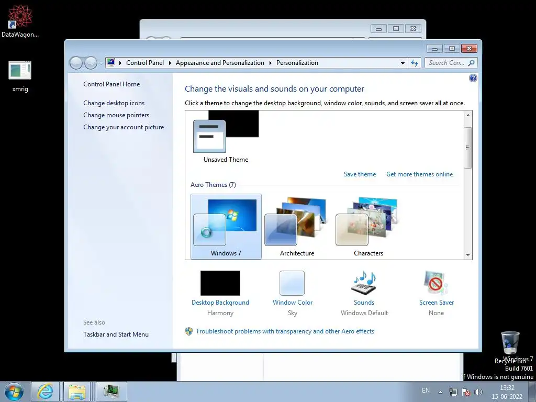The image size is (536, 402).
Task: Open Taskbar and Start Menu link
Action: (116, 334)
